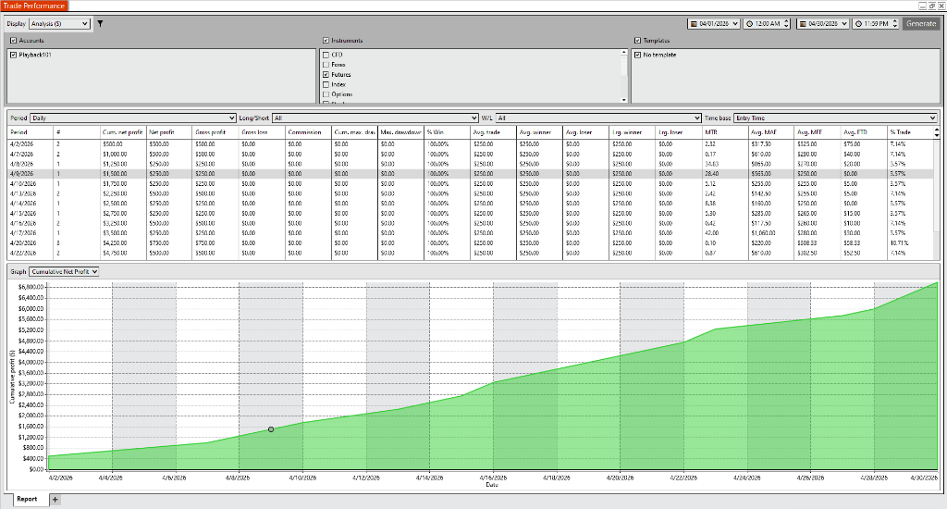Screen dimensions: 947x509
Task: Sort by Net profit column header
Action: (x=169, y=132)
